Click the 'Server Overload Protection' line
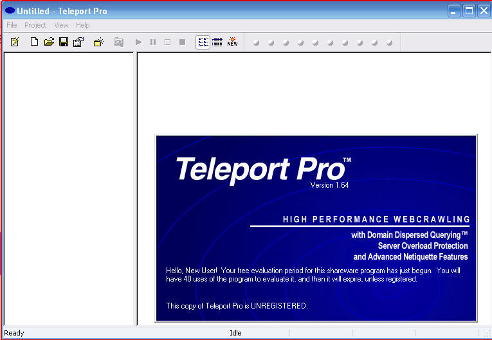This screenshot has width=492, height=340. pyautogui.click(x=423, y=246)
